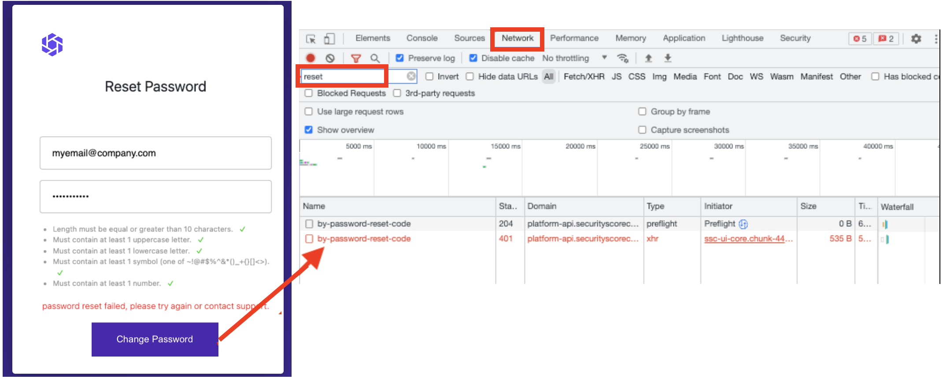Screen dimensions: 943x379
Task: Click the import HAR upload arrow icon
Action: pyautogui.click(x=648, y=58)
